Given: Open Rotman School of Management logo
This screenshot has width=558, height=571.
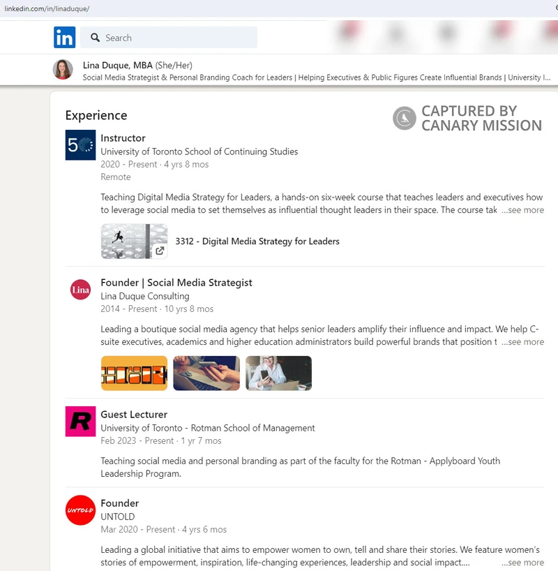Looking at the screenshot, I should (80, 422).
